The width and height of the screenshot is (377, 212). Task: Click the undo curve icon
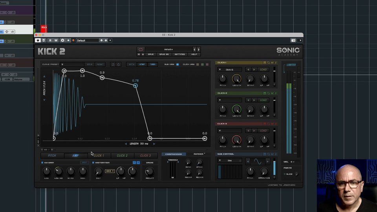click(113, 64)
